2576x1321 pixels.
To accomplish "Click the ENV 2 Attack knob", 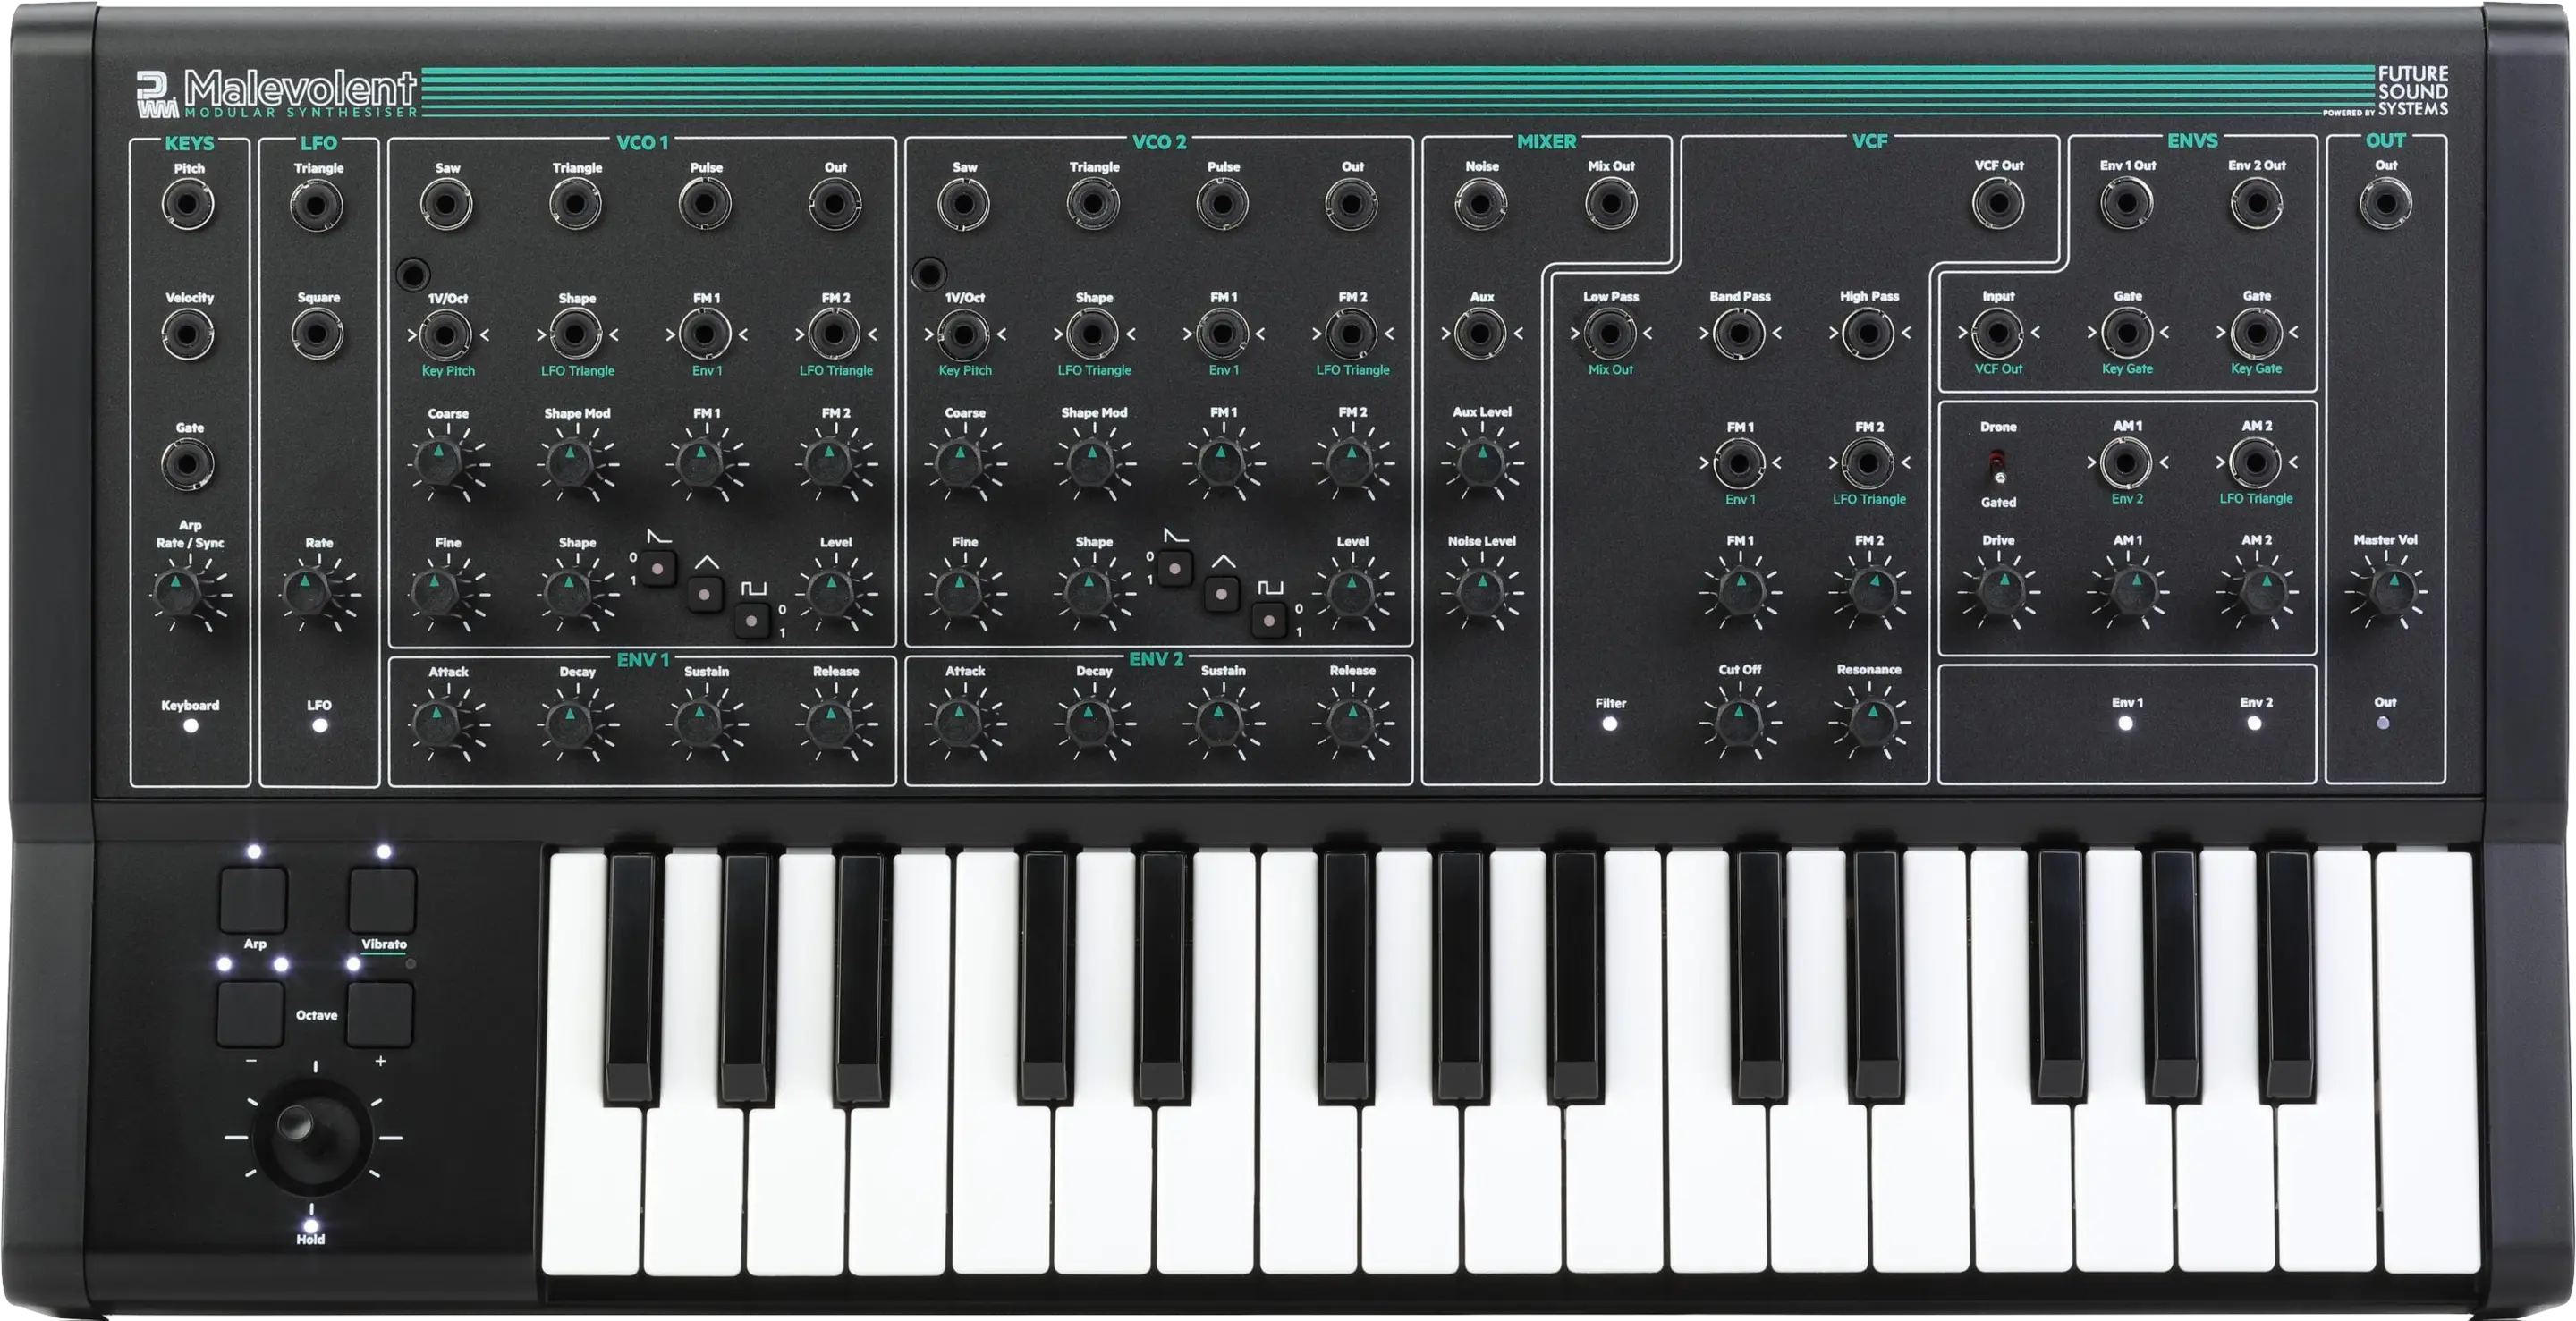I will [x=958, y=722].
